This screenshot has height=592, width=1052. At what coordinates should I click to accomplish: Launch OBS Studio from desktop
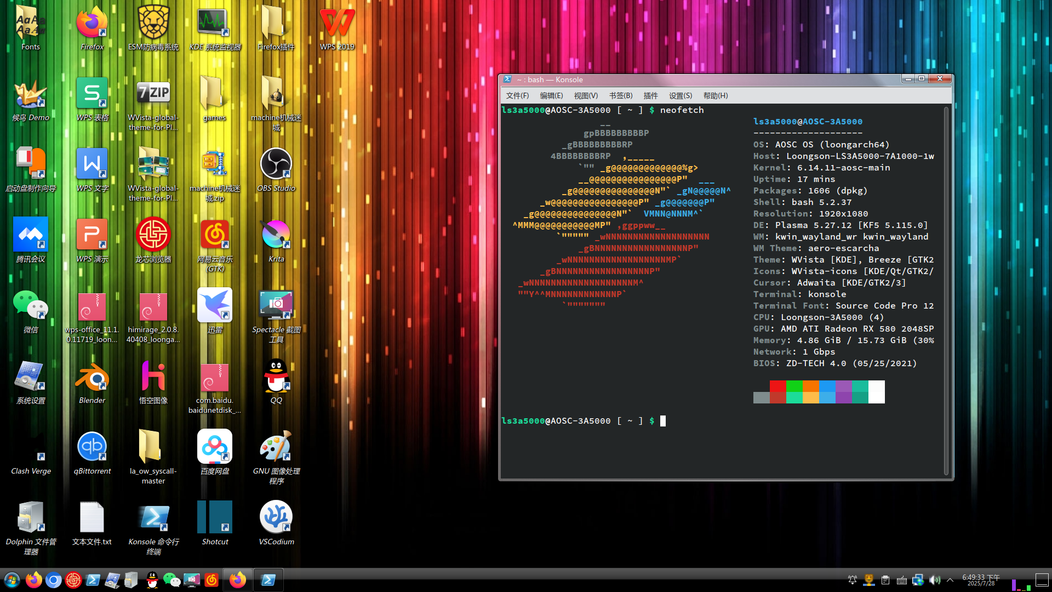coord(276,170)
